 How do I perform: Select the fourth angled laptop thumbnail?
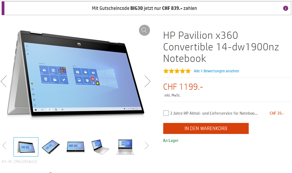100,147
